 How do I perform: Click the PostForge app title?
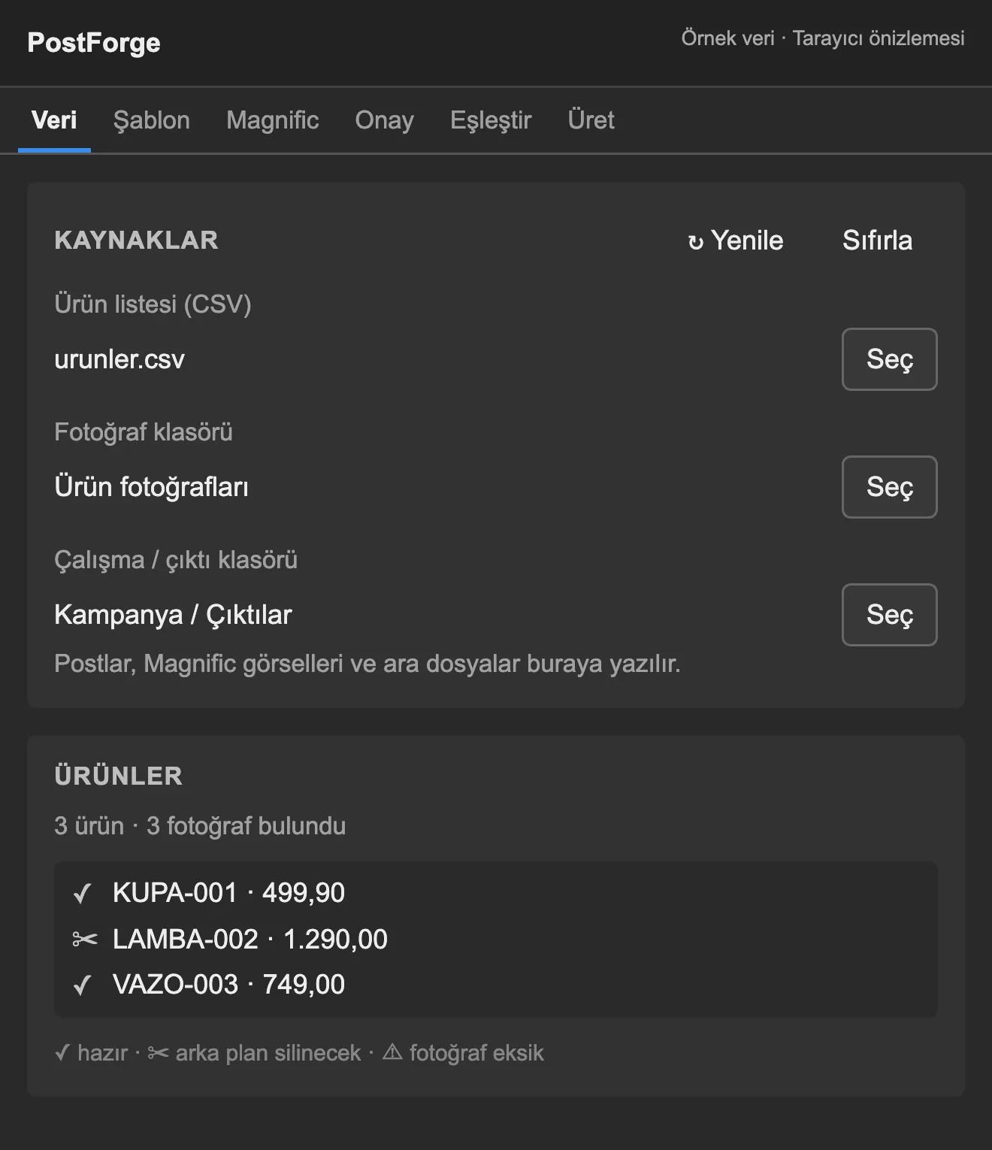tap(94, 43)
